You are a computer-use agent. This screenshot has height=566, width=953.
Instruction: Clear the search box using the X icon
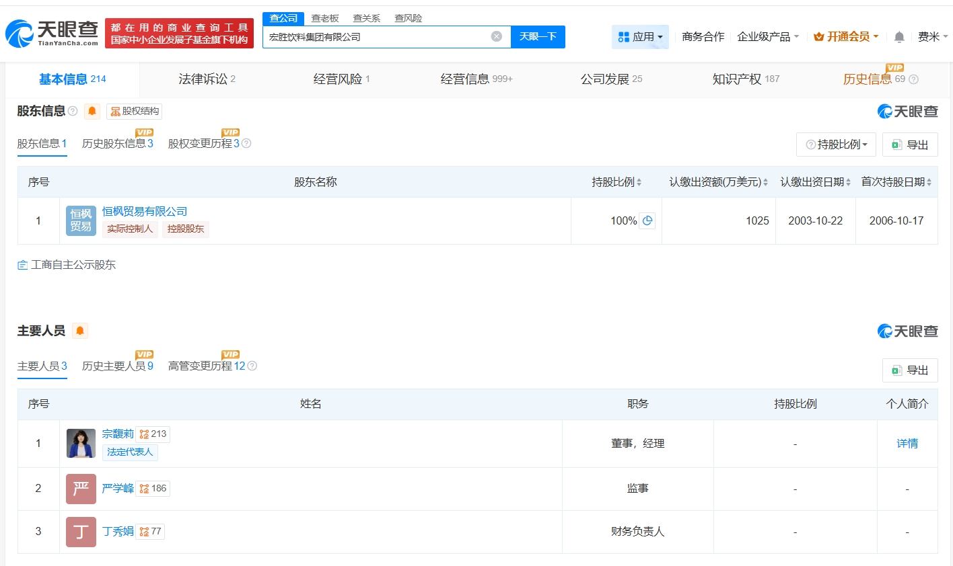497,36
